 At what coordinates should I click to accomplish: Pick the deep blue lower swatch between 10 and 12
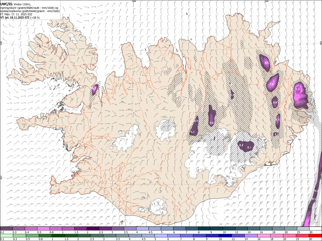[225, 235]
